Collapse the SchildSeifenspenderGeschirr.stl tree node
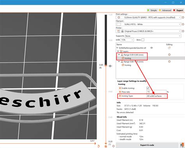This screenshot has height=148, width=185. pos(117,48)
